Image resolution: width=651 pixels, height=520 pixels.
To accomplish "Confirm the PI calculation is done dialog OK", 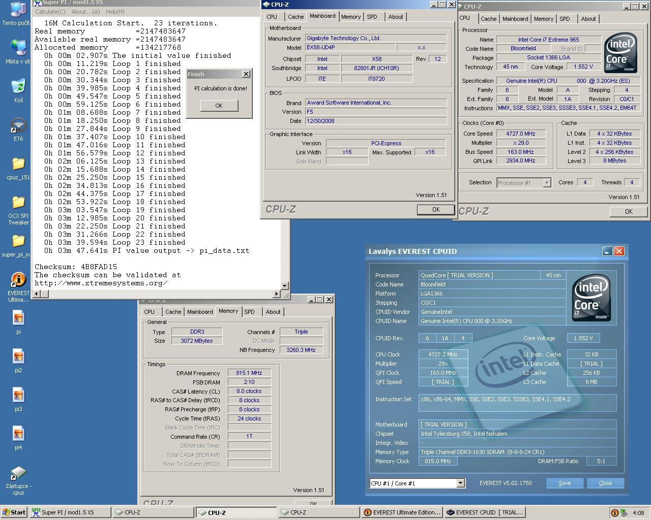I will 219,106.
